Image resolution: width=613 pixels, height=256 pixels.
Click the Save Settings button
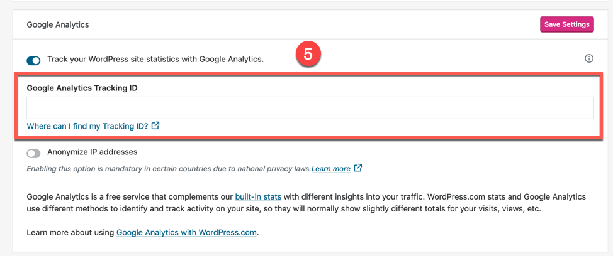coord(566,24)
